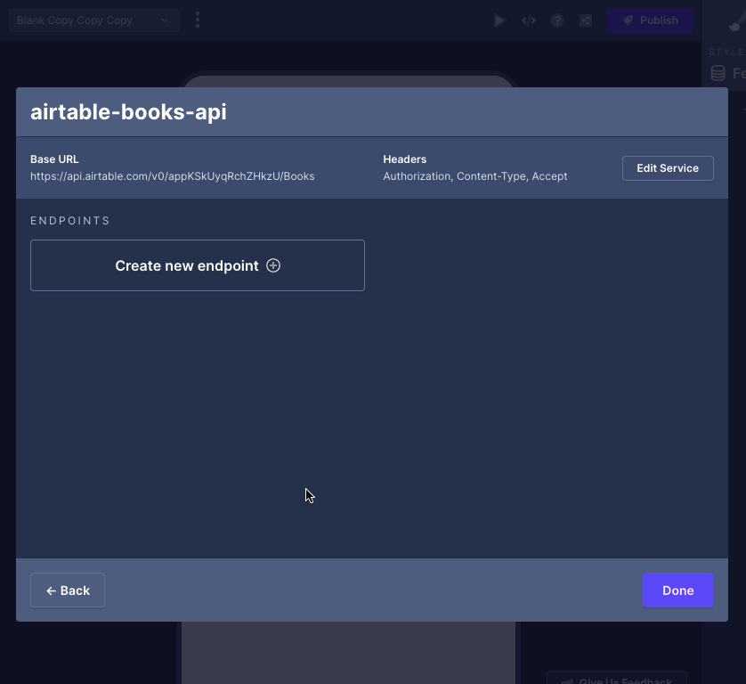Click the Base URL label
Viewport: 746px width, 684px height.
tap(54, 159)
